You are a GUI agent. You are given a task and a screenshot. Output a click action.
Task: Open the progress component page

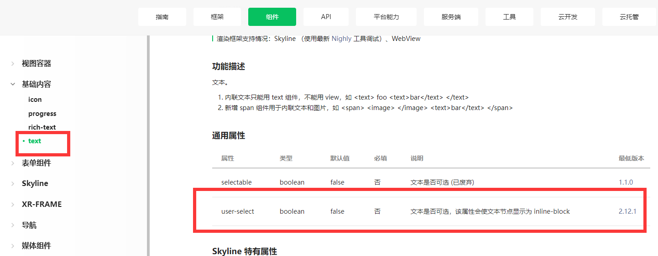tap(42, 114)
